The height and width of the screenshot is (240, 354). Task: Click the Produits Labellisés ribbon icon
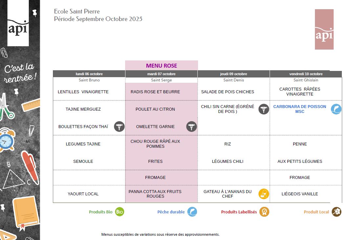tap(264, 212)
